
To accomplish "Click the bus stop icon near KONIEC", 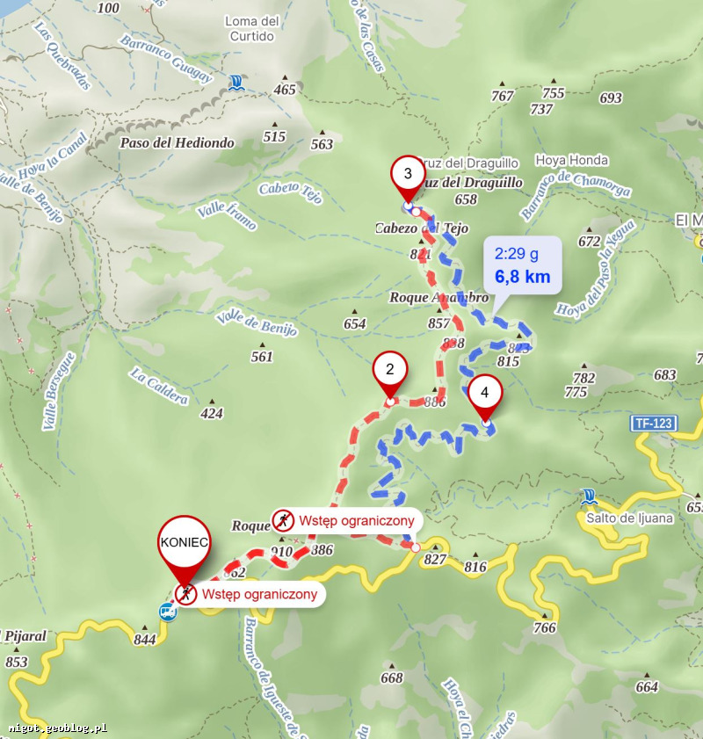I will click(168, 612).
